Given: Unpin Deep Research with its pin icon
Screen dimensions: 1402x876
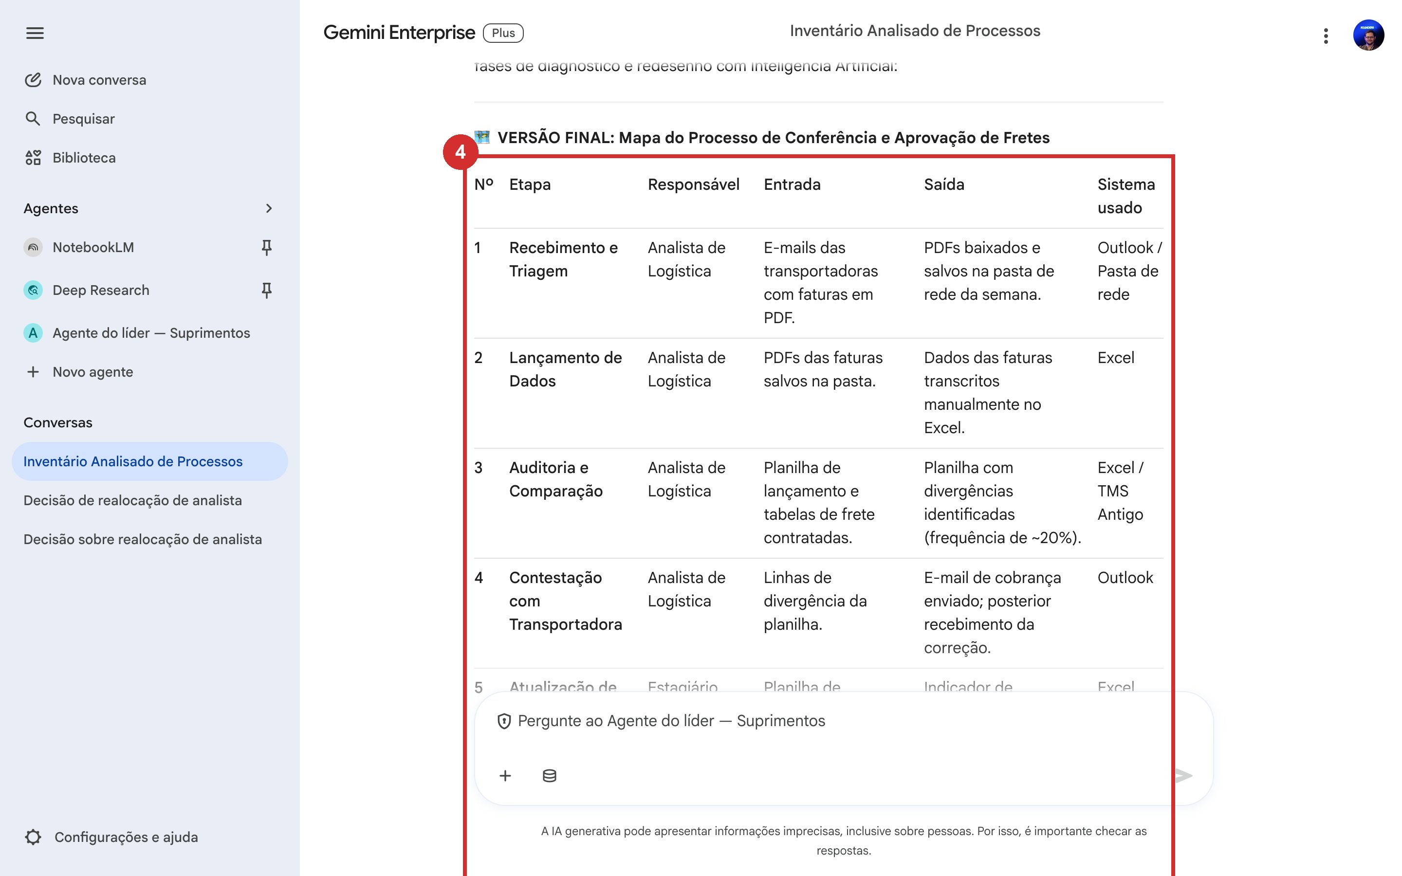Looking at the screenshot, I should pos(266,290).
